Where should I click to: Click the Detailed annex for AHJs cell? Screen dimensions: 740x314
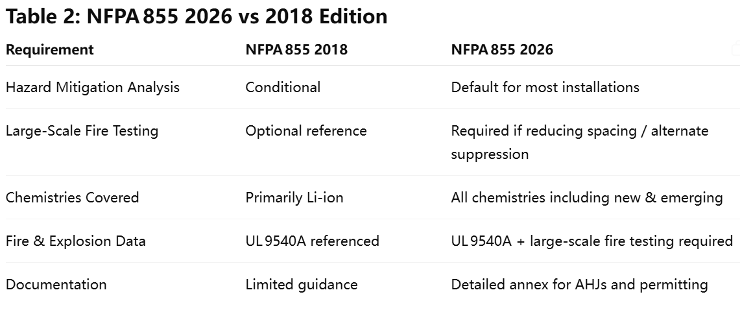click(x=579, y=285)
